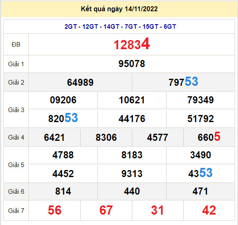This screenshot has height=225, width=238.
Task: Click the ĐB row label
Action: click(16, 45)
